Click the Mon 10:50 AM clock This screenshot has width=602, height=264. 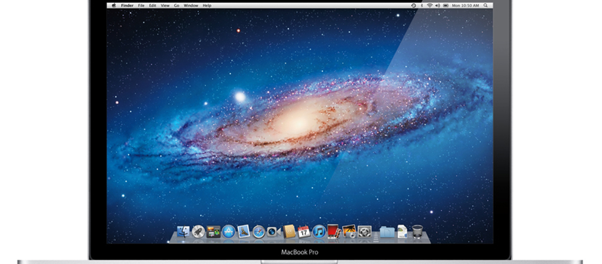[x=466, y=5]
